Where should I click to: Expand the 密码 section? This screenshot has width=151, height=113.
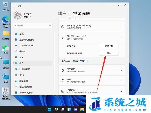pos(92,81)
